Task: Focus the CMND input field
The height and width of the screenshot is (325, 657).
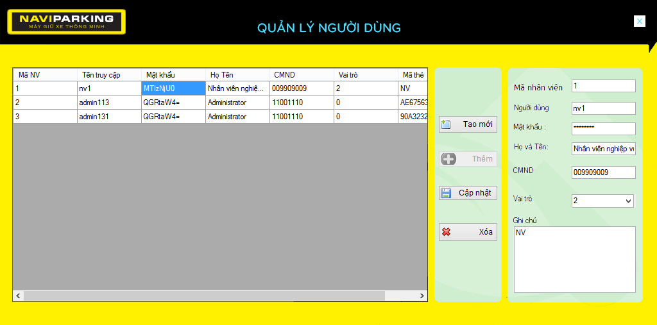Action: click(603, 172)
